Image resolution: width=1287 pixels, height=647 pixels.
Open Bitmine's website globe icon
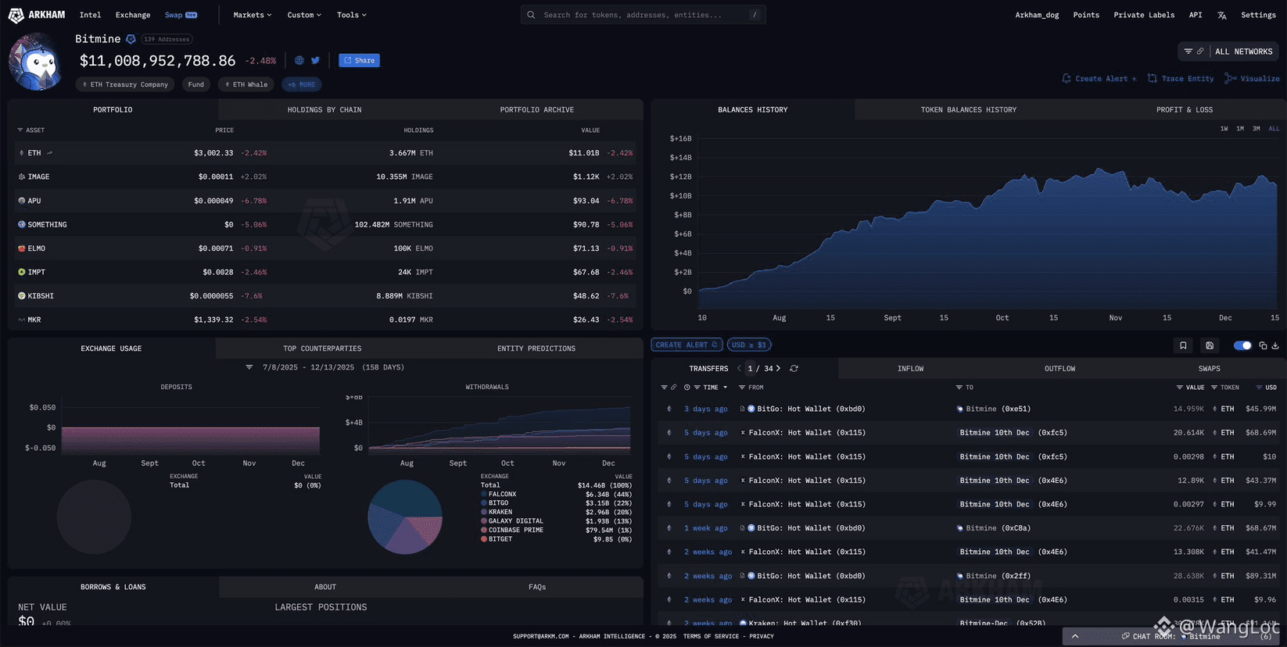click(x=299, y=60)
